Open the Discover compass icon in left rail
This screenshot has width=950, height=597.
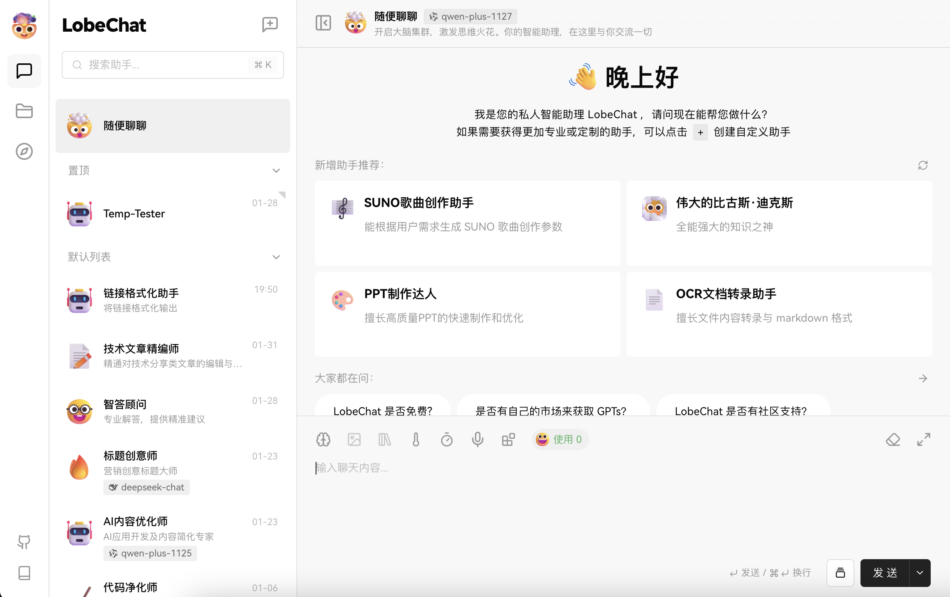coord(24,151)
